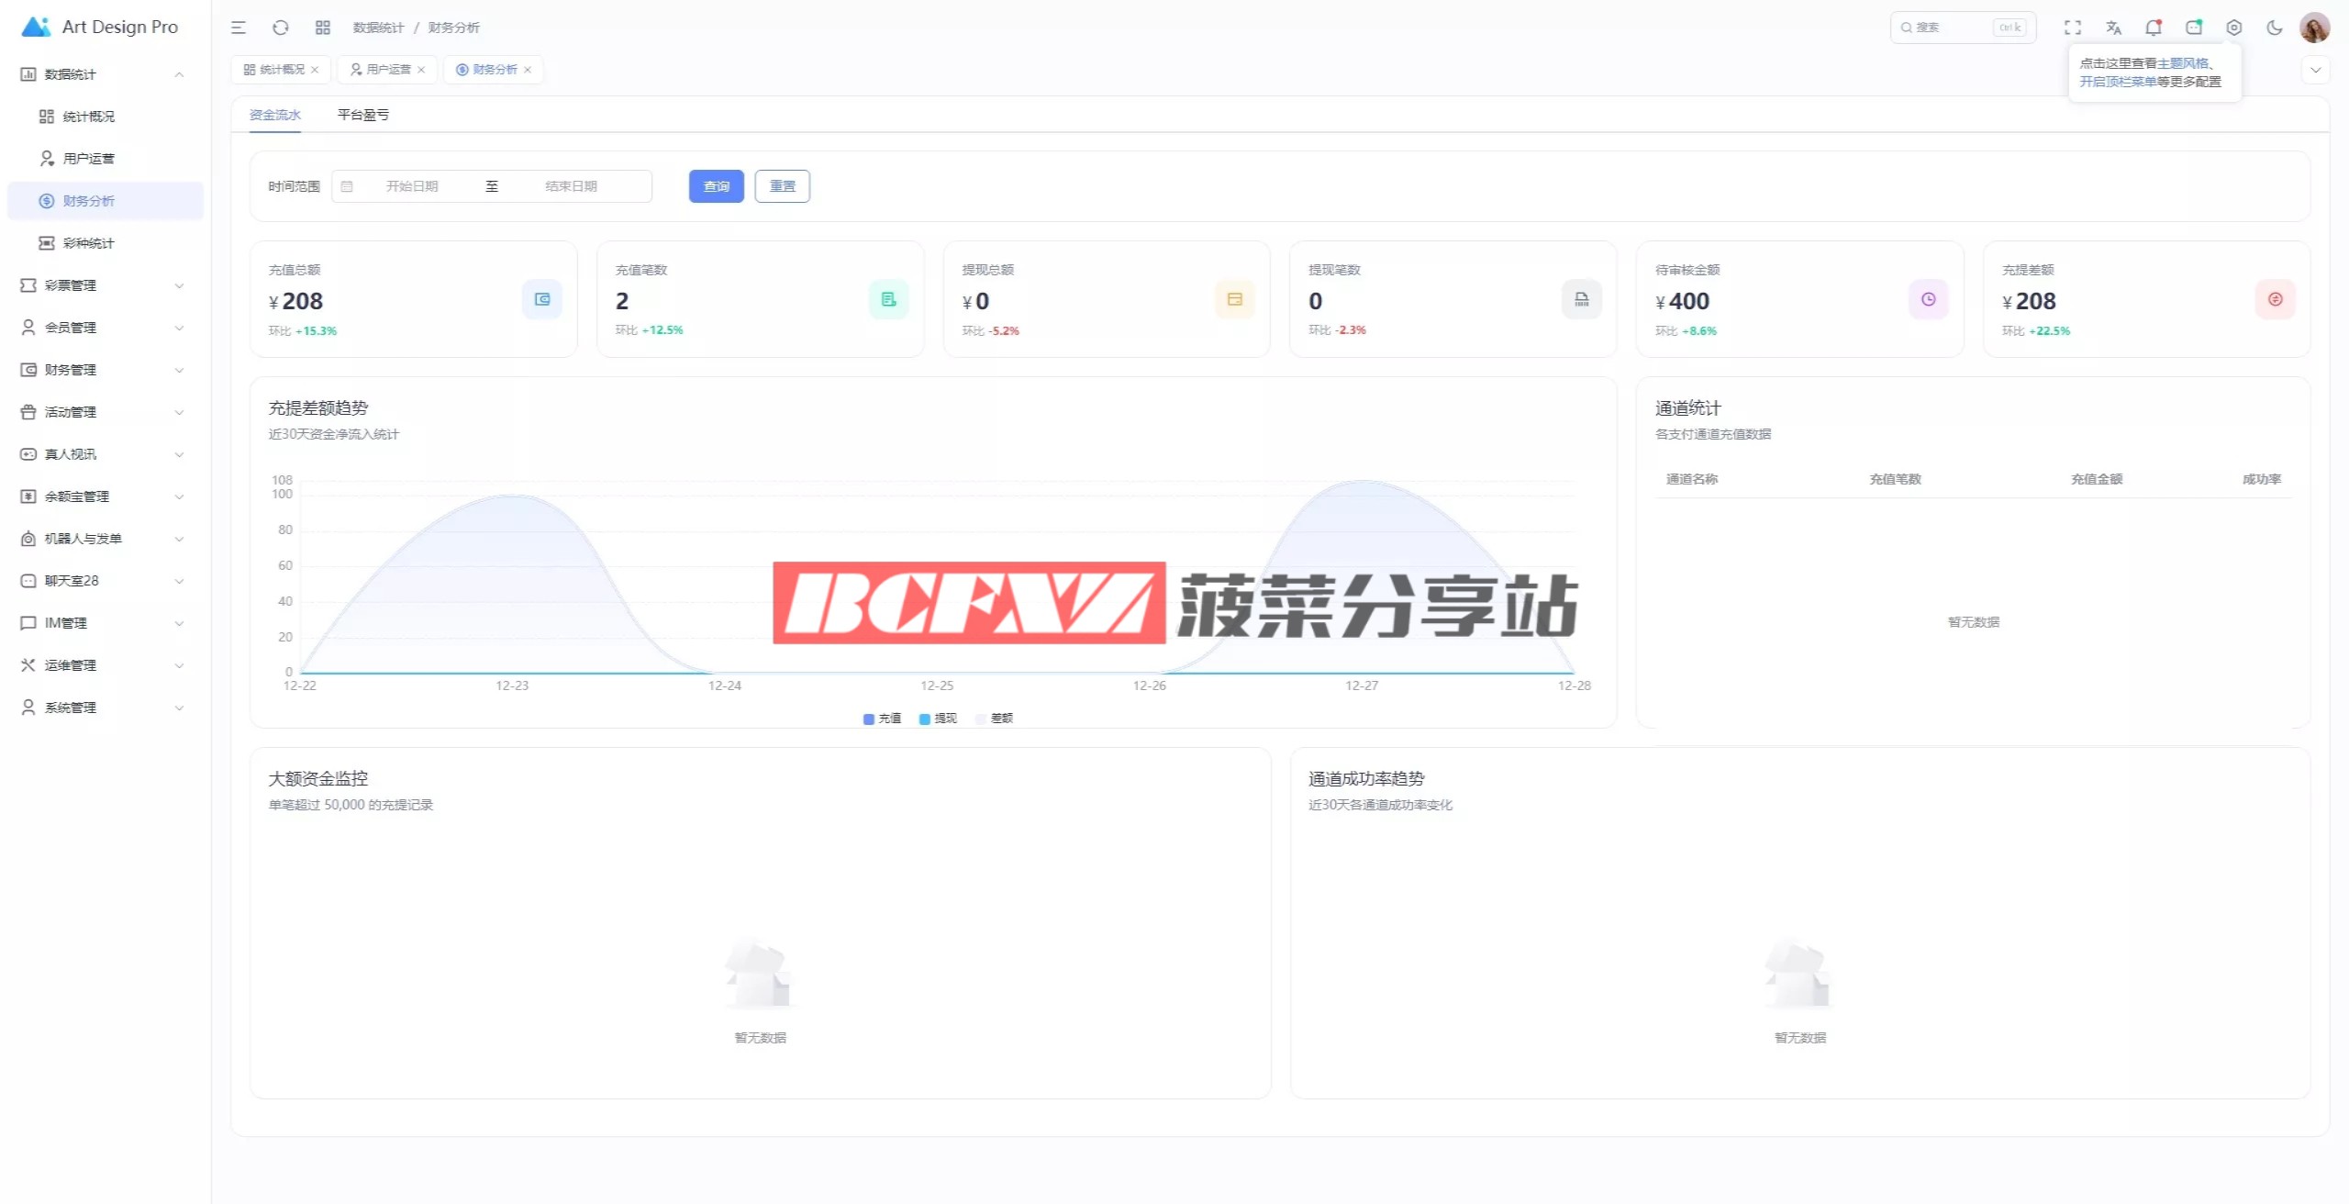Toggle 充值 series in chart legend
Image resolution: width=2349 pixels, height=1204 pixels.
(x=882, y=719)
